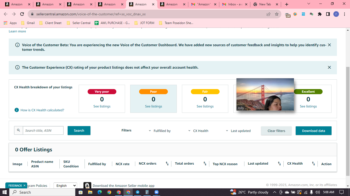Click the Clear filters button
350x196 pixels.
pyautogui.click(x=276, y=131)
